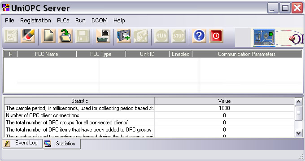Screen dimensions: 305x161
Task: Click the red power exit icon
Action: click(216, 36)
